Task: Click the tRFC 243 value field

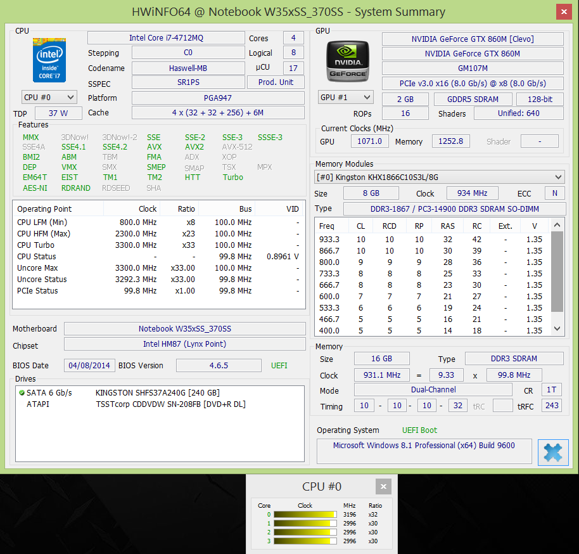Action: (552, 406)
